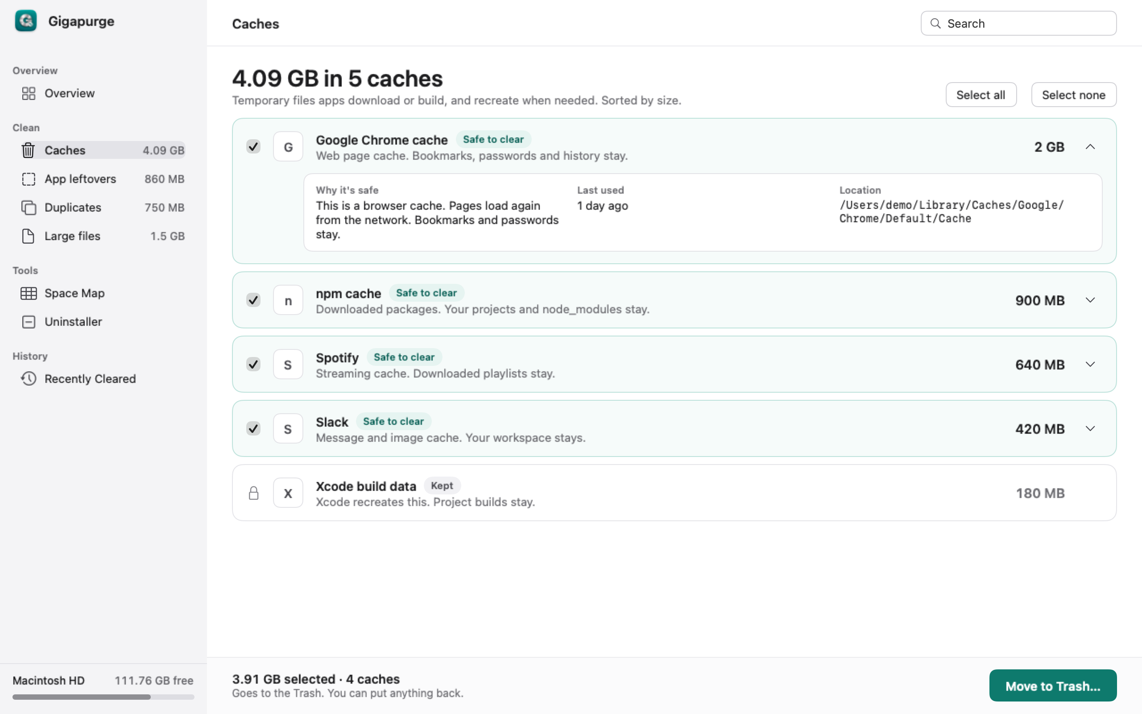This screenshot has width=1142, height=714.
Task: Uncheck the Slack cache checkbox
Action: [x=253, y=429]
